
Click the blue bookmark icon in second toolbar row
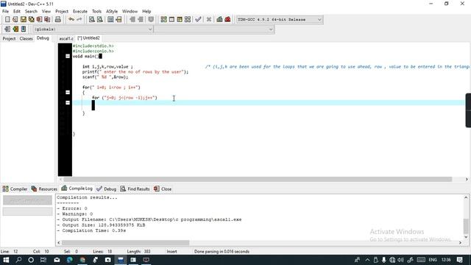click(x=24, y=29)
